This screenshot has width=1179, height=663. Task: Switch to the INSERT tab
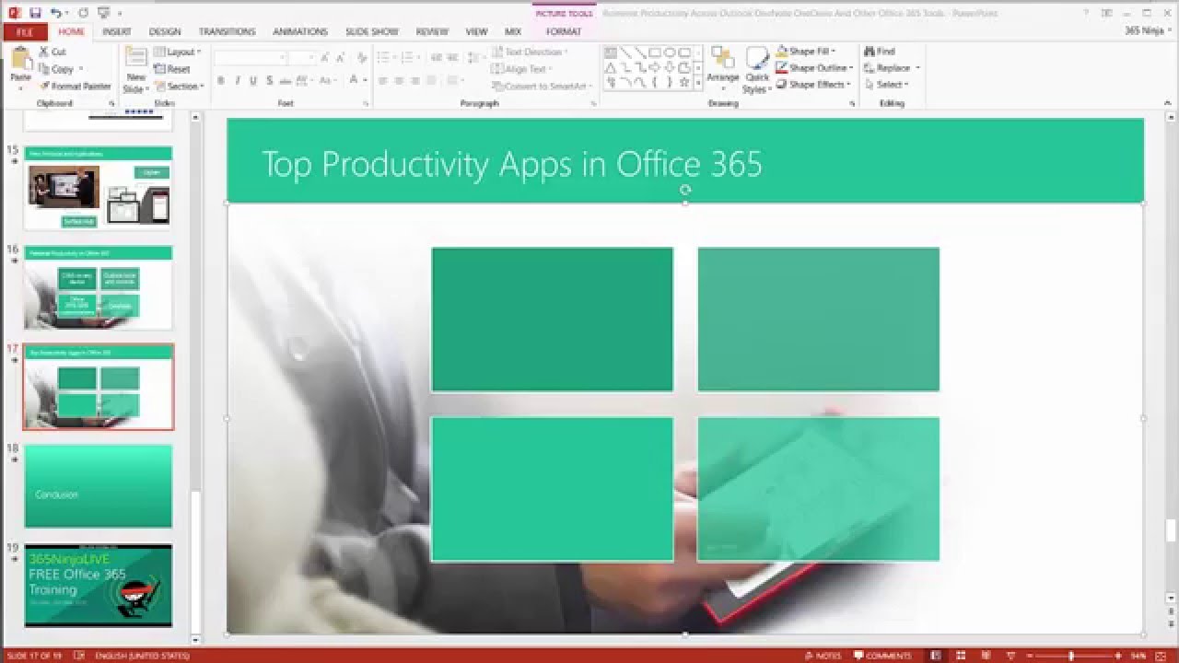pyautogui.click(x=117, y=32)
